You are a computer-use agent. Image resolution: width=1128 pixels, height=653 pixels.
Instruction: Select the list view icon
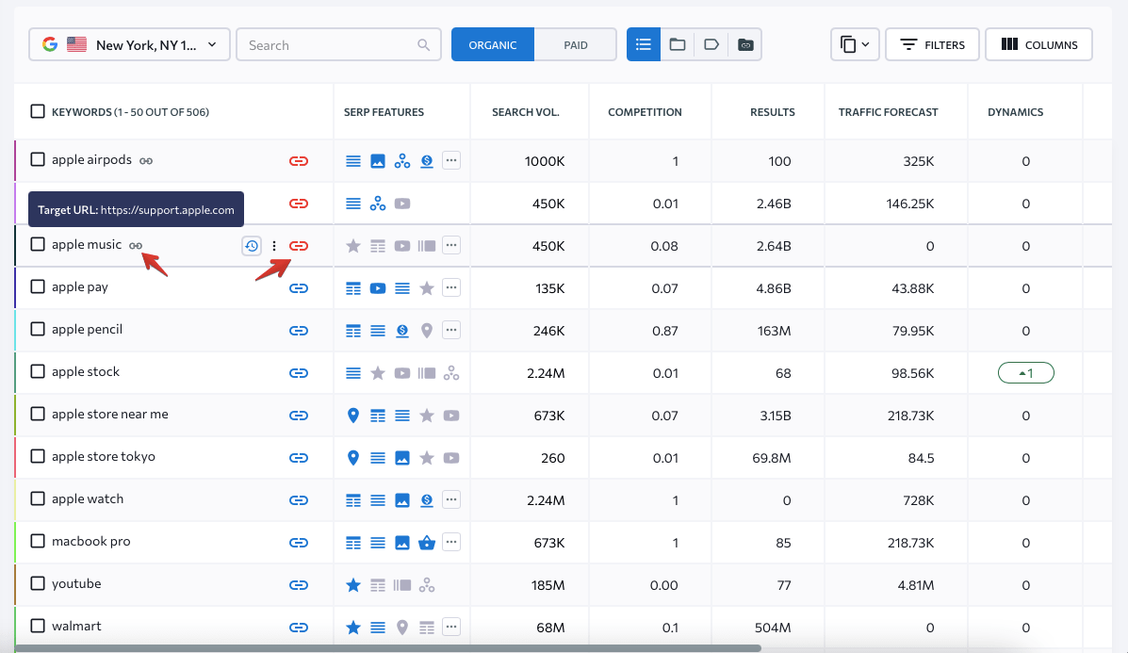644,44
